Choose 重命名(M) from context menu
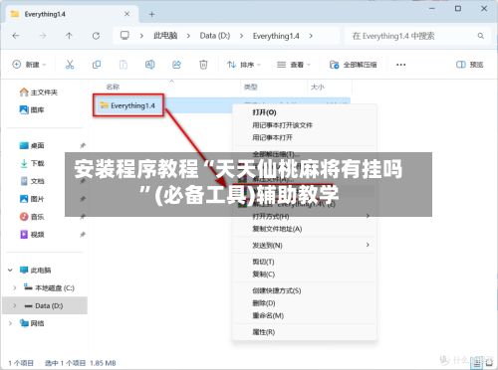The image size is (498, 370). [x=268, y=315]
